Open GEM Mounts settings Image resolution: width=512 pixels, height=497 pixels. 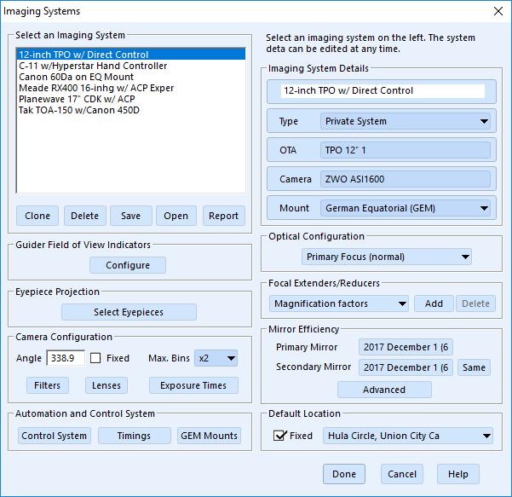pyautogui.click(x=209, y=436)
